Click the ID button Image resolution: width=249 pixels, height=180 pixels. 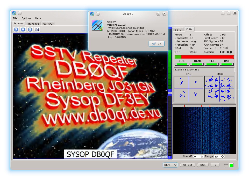(x=215, y=165)
